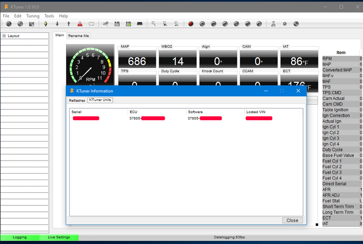Click the up arrow upload icon

coord(69,24)
